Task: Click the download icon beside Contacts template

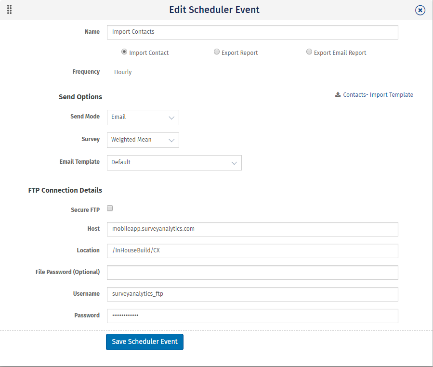Action: tap(338, 95)
